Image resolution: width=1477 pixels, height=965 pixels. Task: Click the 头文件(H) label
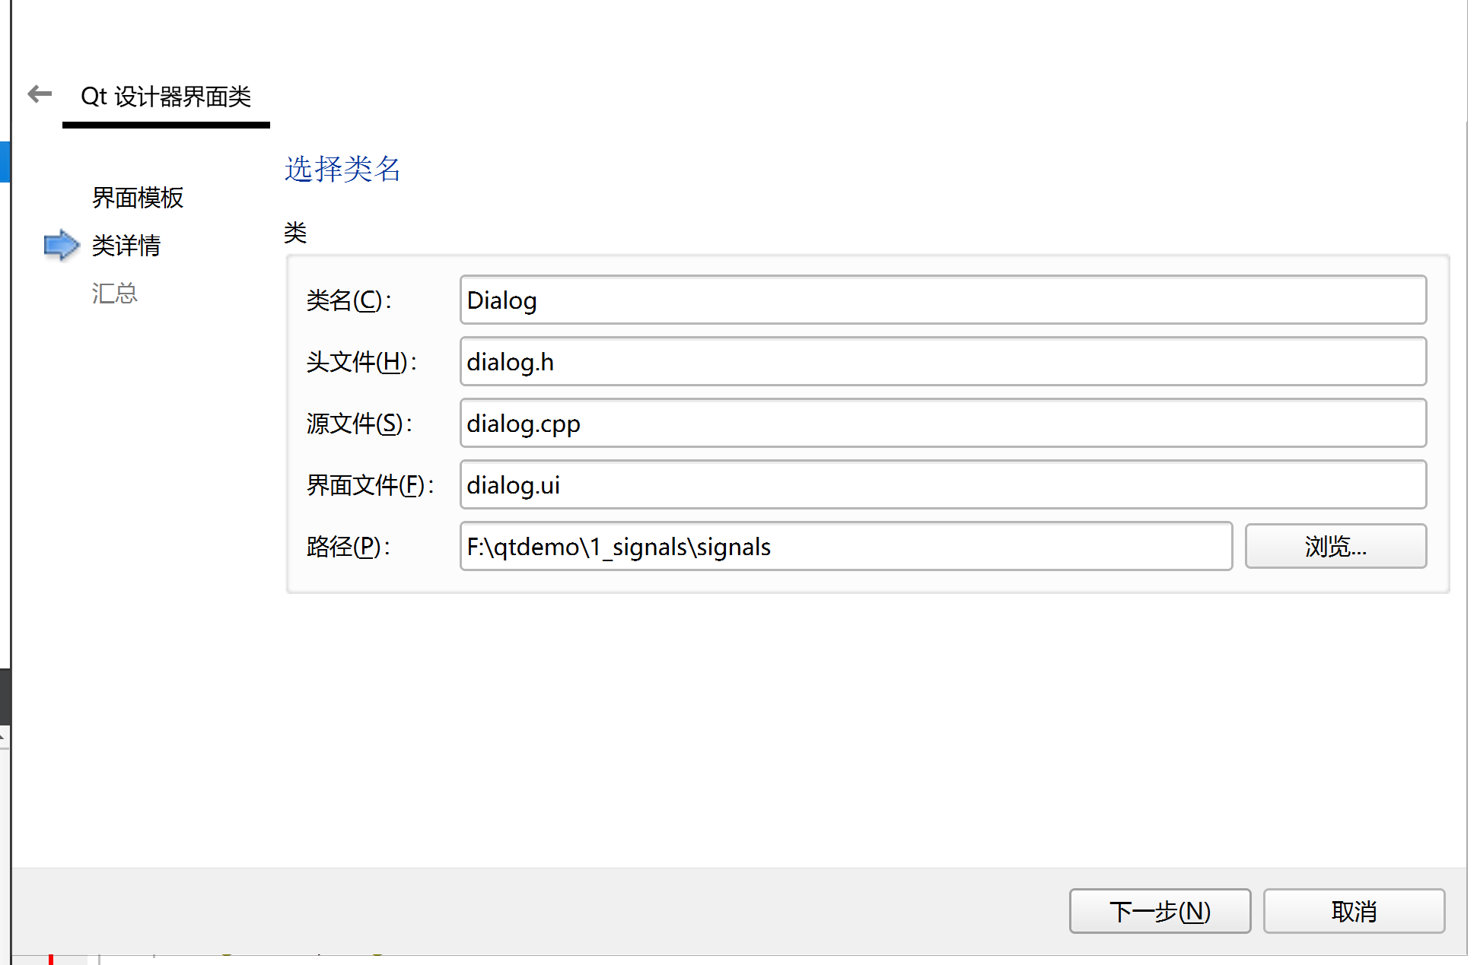click(x=361, y=362)
